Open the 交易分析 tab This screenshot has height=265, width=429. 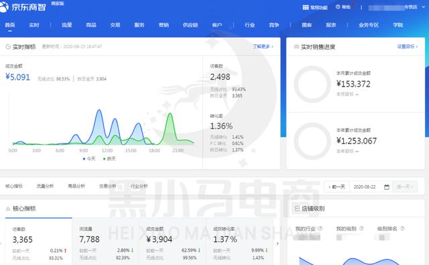[x=107, y=186]
